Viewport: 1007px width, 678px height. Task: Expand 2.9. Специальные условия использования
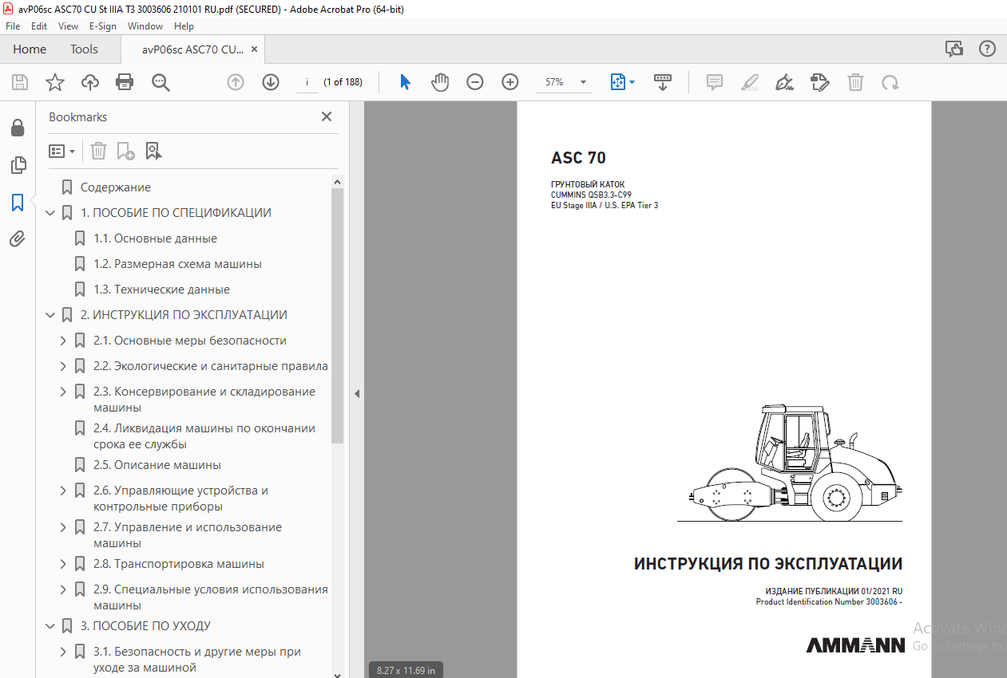63,589
